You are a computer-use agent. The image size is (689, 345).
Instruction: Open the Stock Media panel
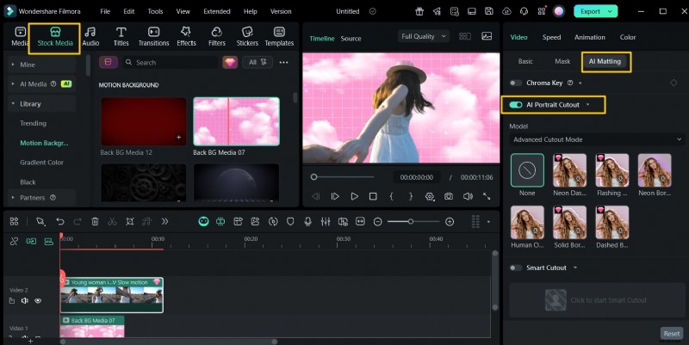(54, 36)
